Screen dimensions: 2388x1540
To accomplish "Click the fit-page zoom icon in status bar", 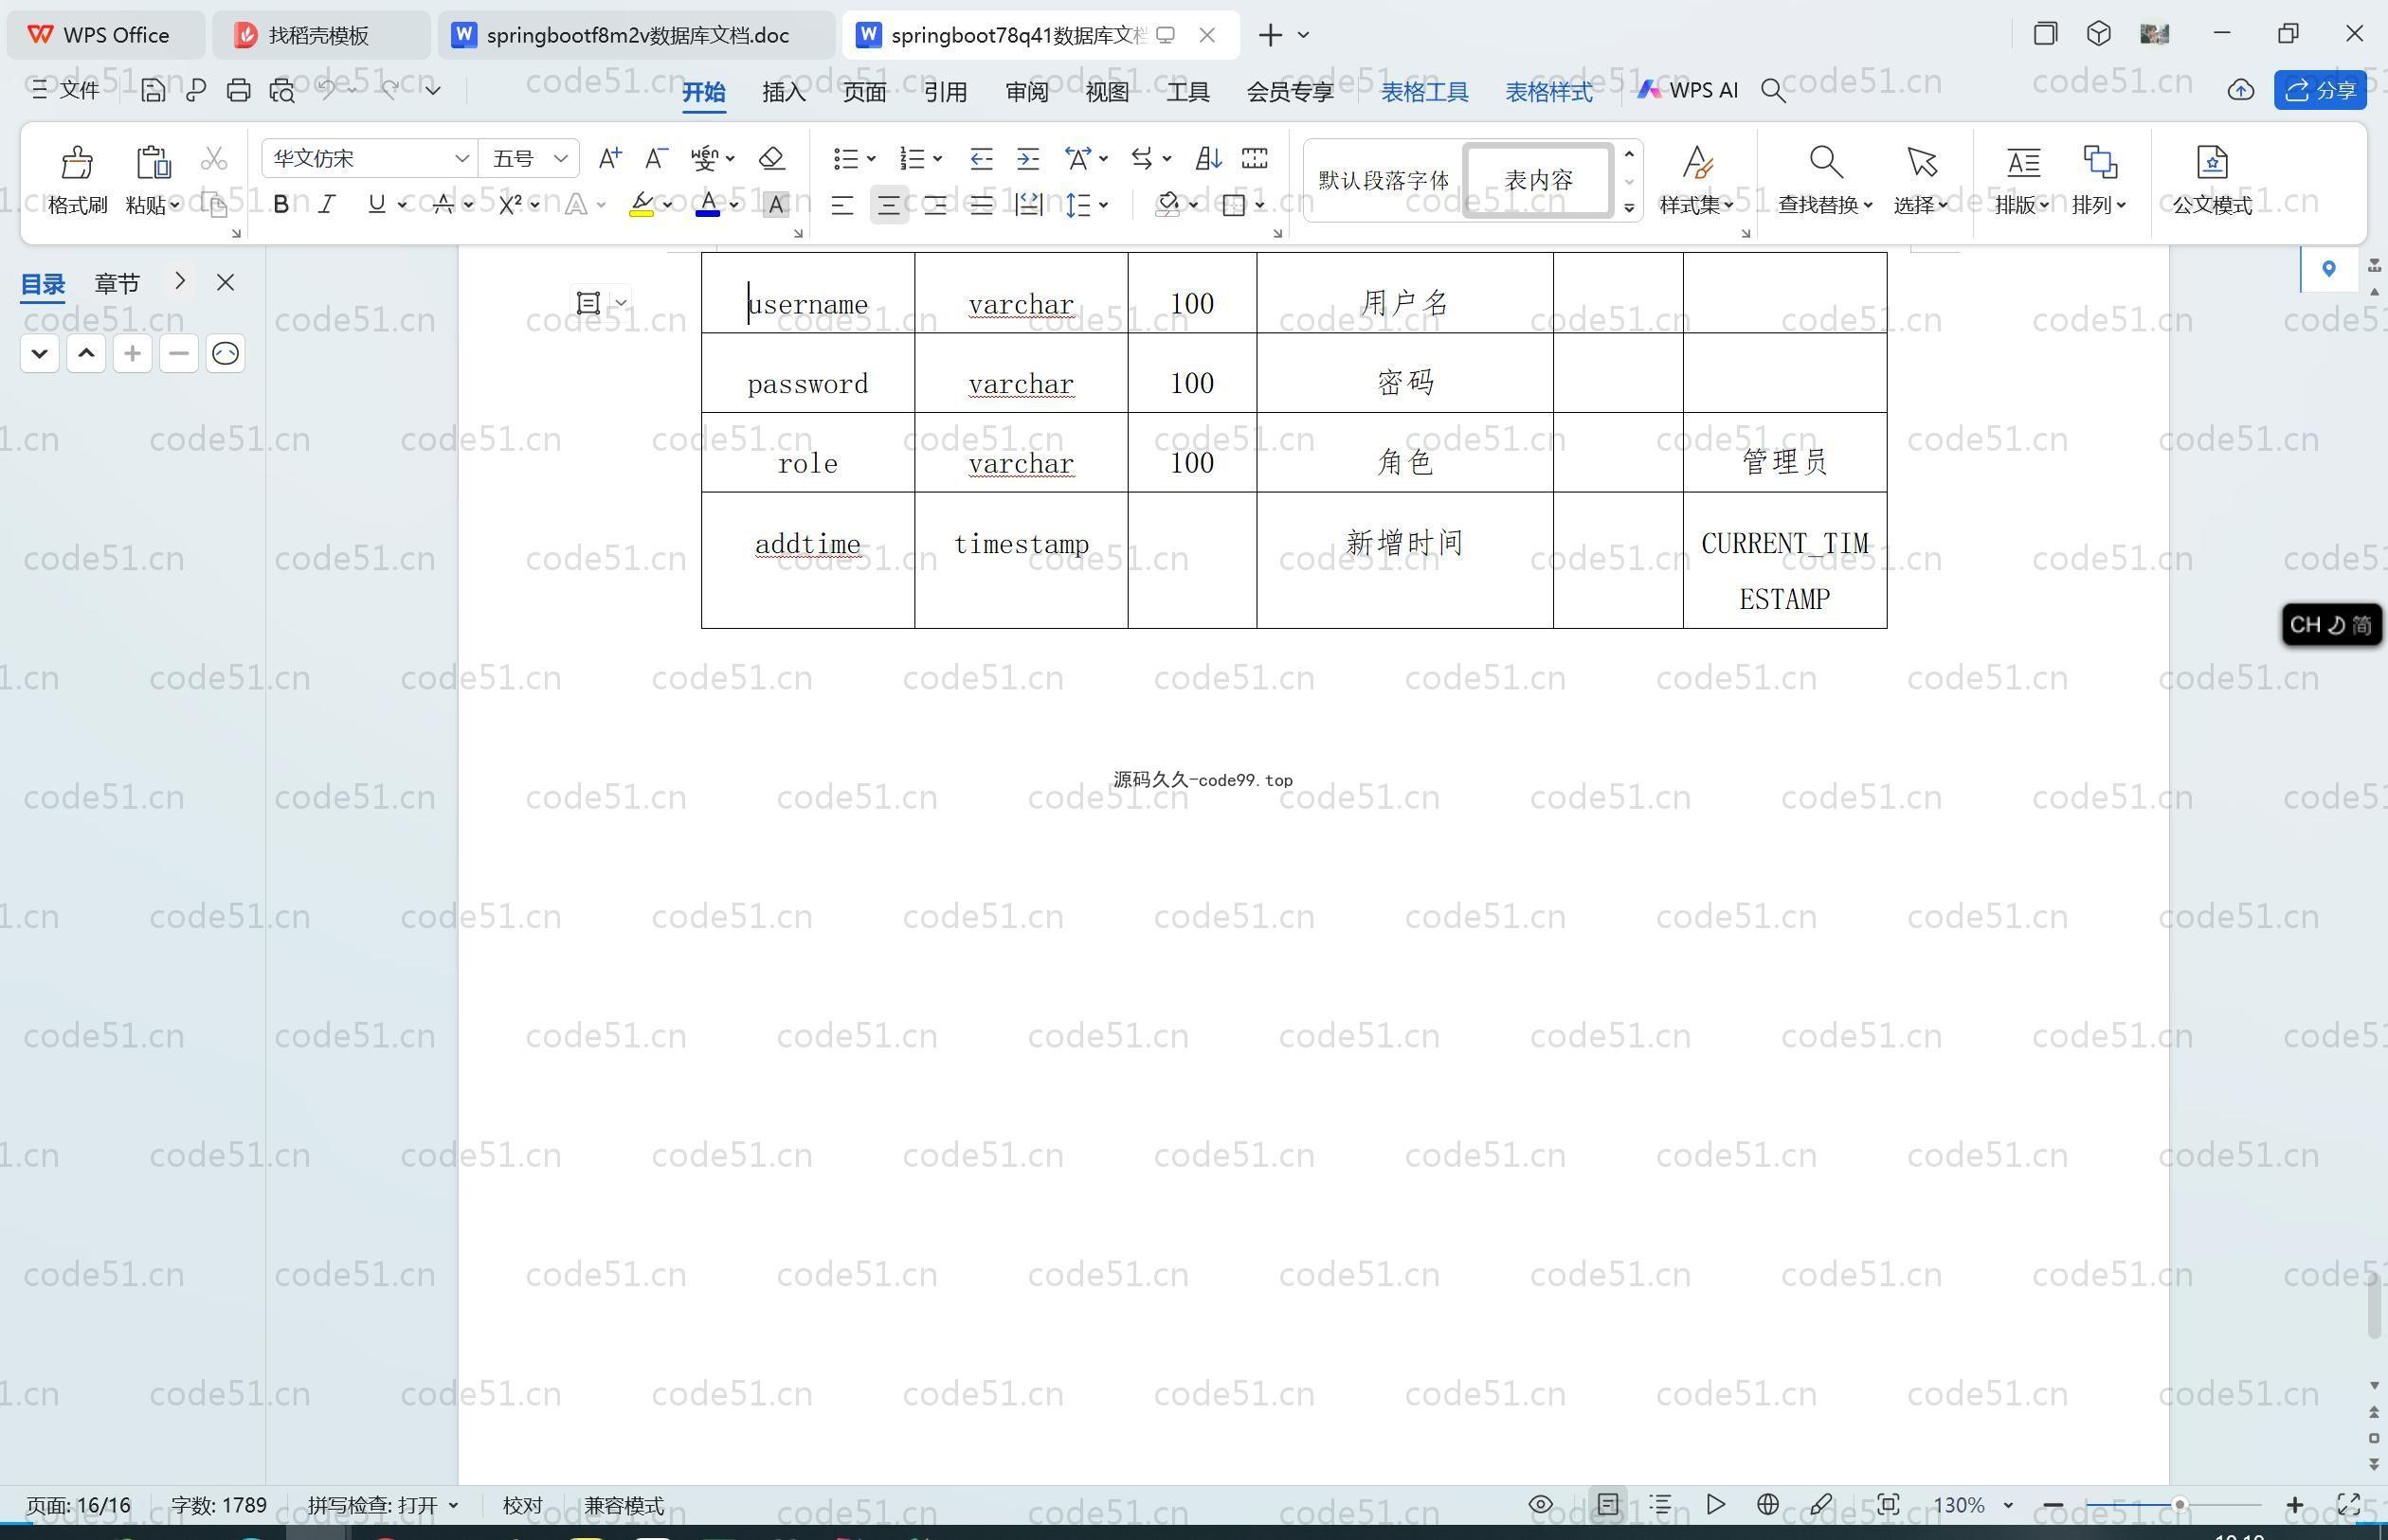I will (1888, 1504).
